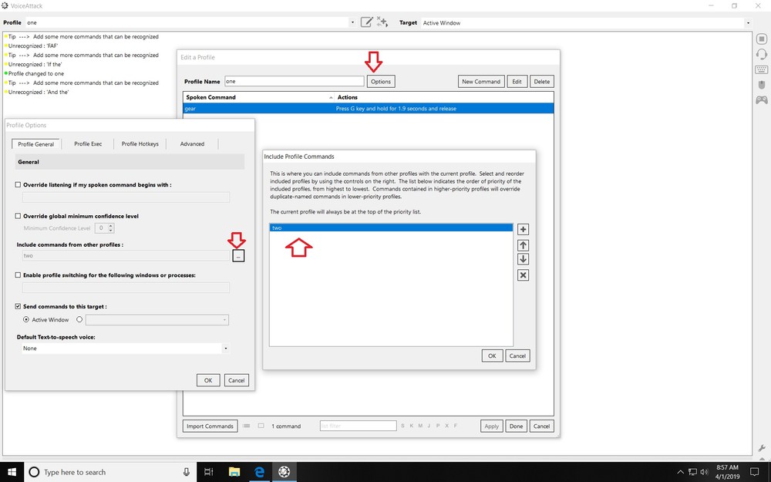
Task: Open File Explorer from taskbar
Action: point(234,472)
